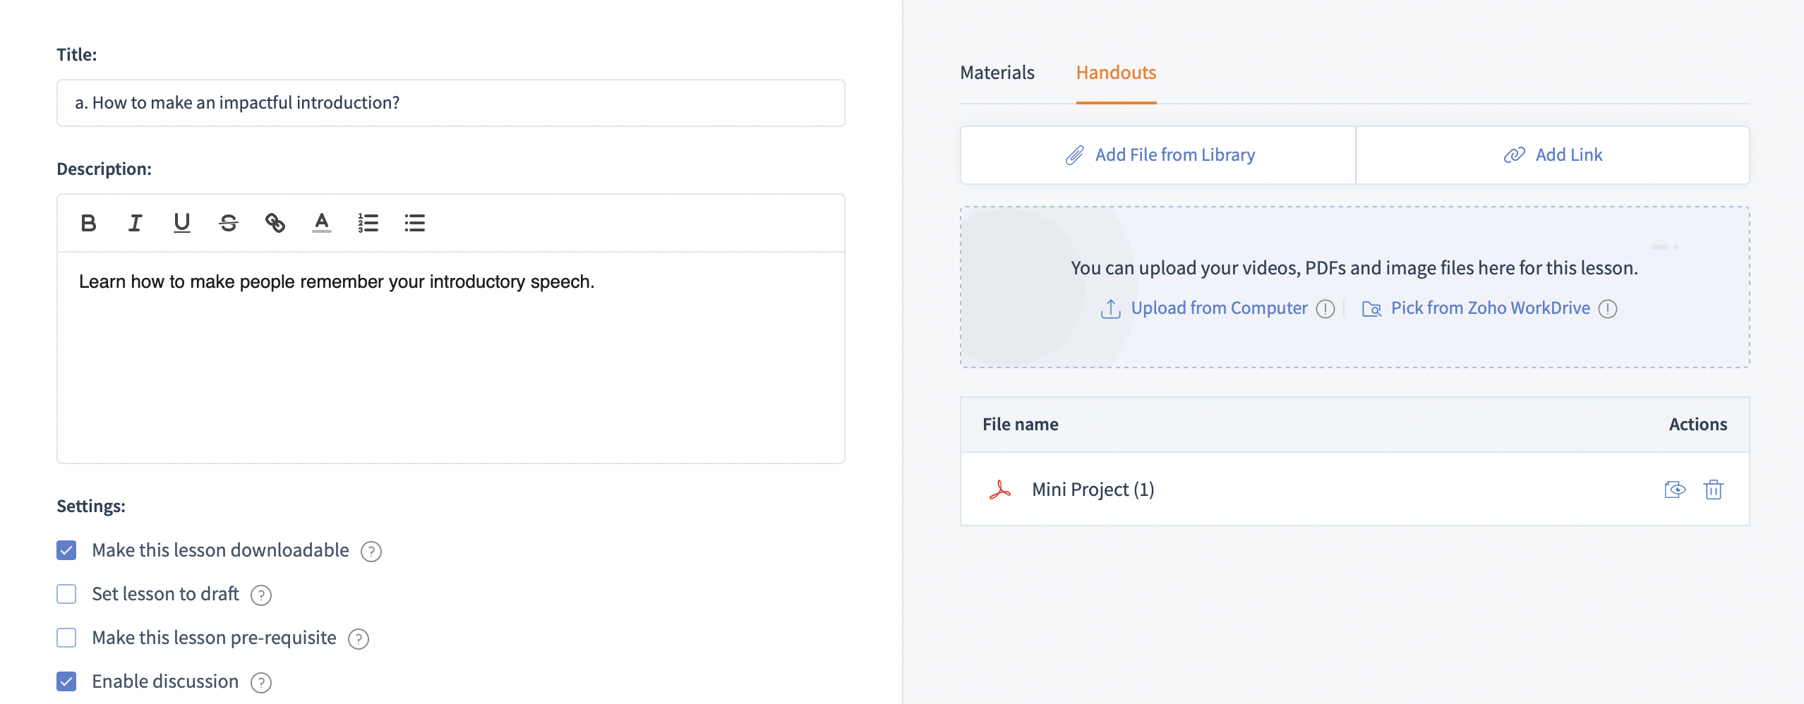Apply italic formatting in description editor
The width and height of the screenshot is (1804, 704).
pos(135,223)
